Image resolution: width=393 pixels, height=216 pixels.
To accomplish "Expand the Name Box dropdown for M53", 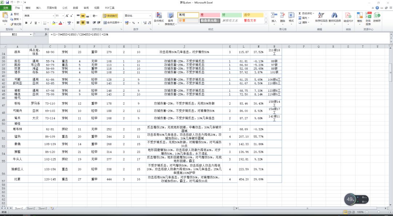I will (31, 34).
